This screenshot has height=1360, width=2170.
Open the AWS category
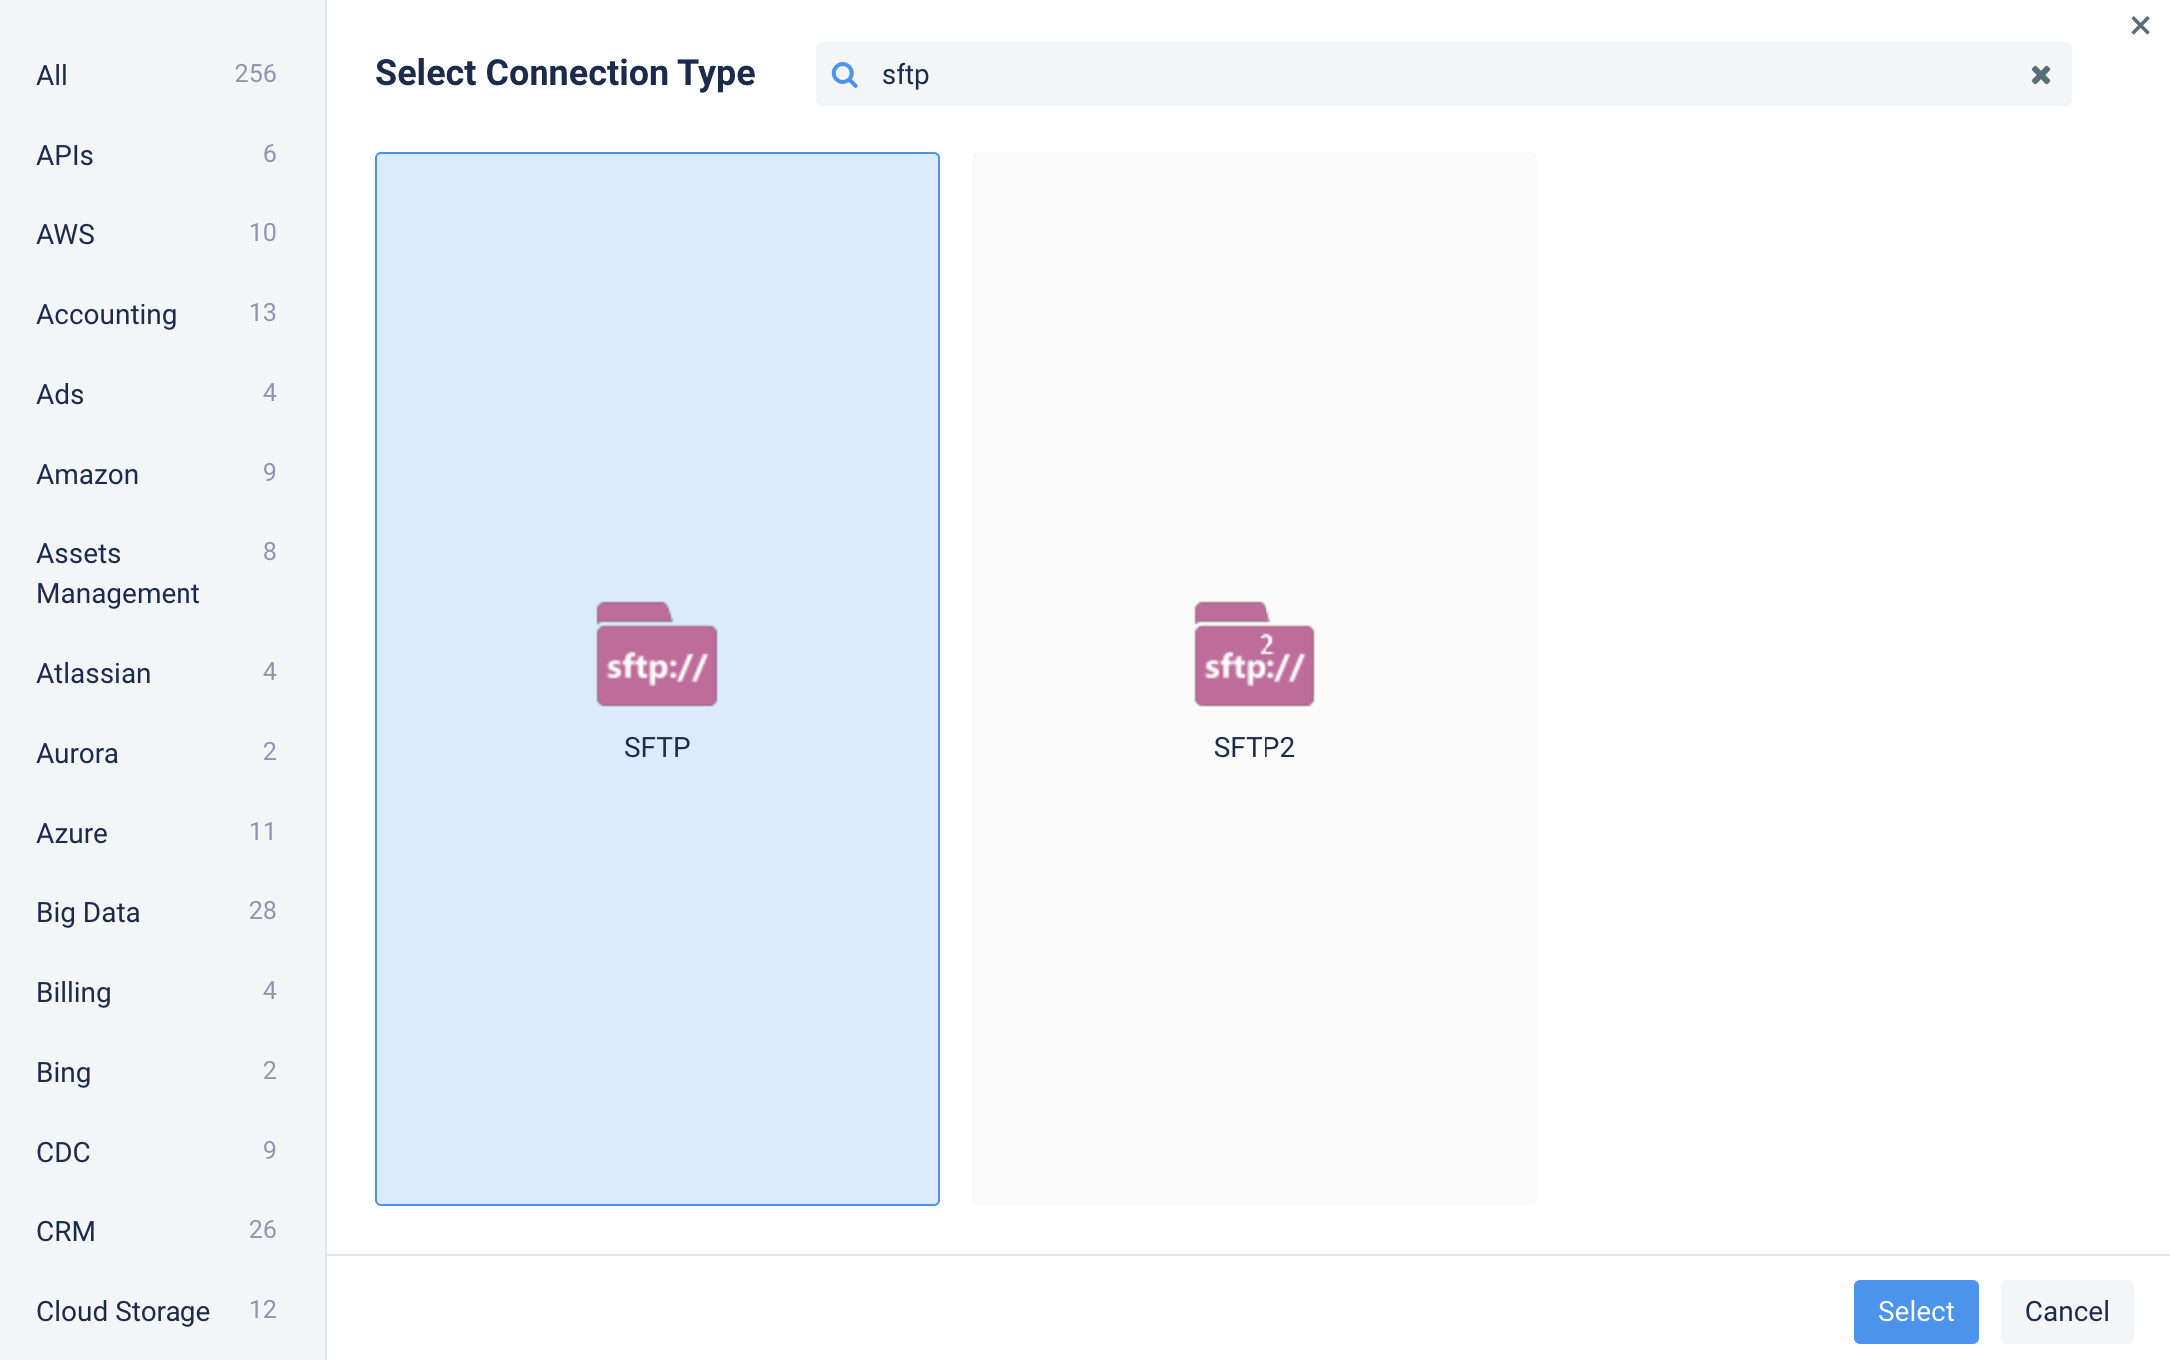(66, 234)
